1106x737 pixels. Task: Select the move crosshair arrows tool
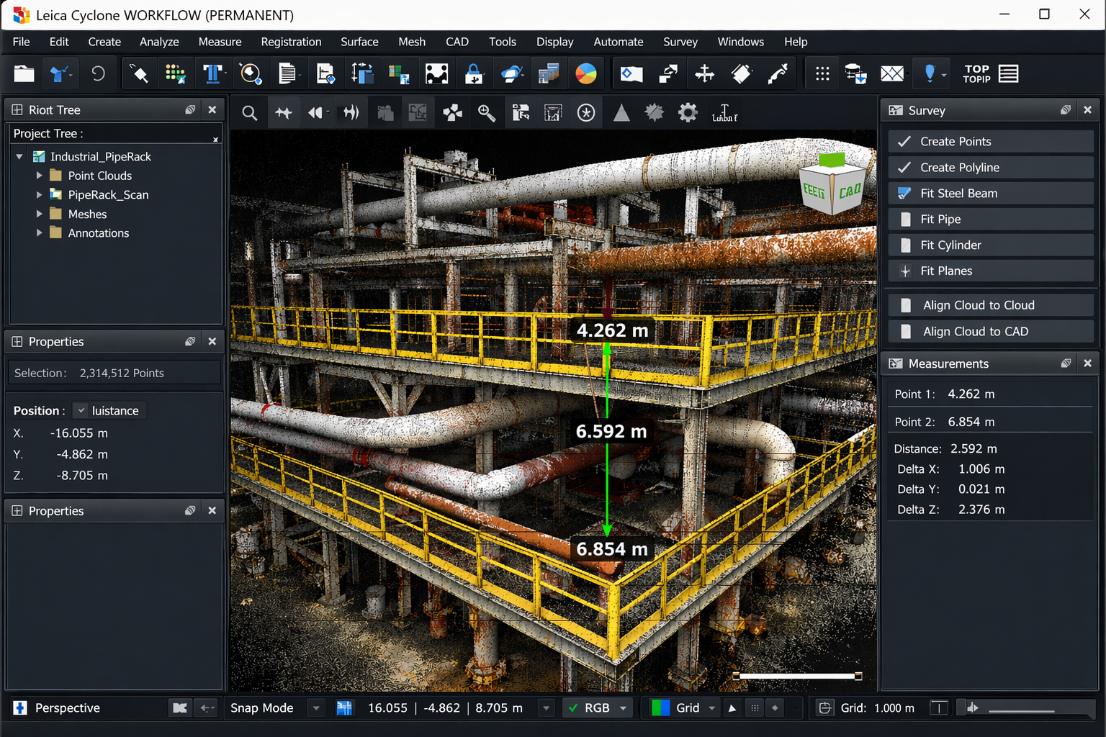[704, 73]
